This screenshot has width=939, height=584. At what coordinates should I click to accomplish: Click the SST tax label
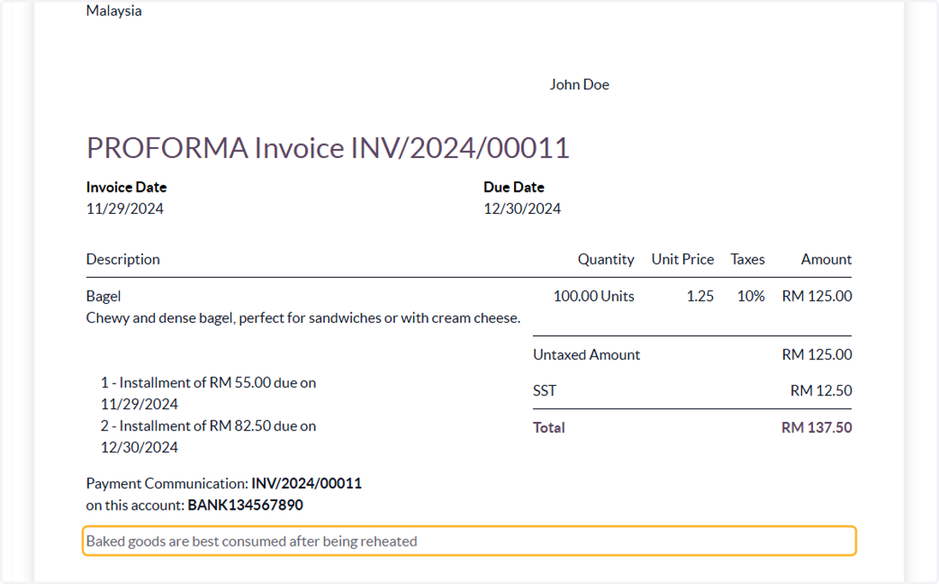click(x=545, y=391)
